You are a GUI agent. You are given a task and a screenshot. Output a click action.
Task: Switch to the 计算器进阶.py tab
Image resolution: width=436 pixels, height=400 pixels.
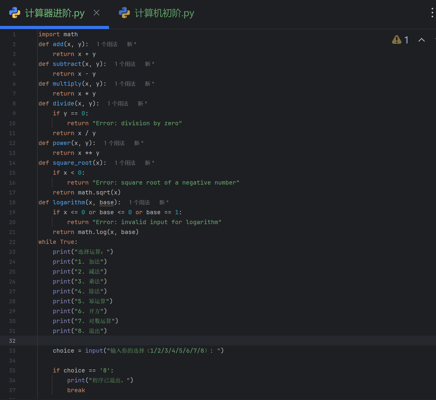tap(55, 13)
